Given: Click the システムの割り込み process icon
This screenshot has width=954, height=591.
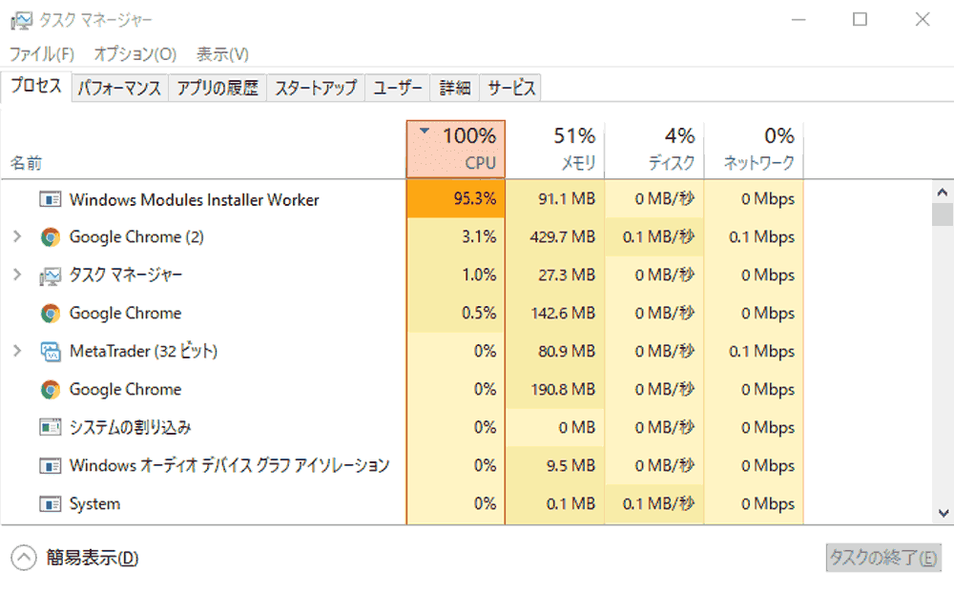Looking at the screenshot, I should pyautogui.click(x=50, y=427).
